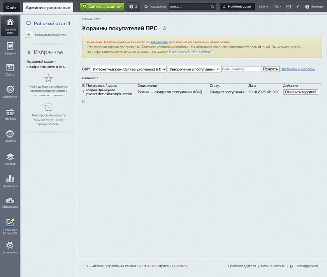Click the Дата column header
The width and height of the screenshot is (327, 277).
[252, 86]
